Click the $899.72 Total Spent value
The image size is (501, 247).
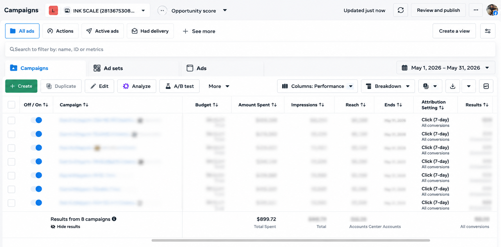pos(266,219)
